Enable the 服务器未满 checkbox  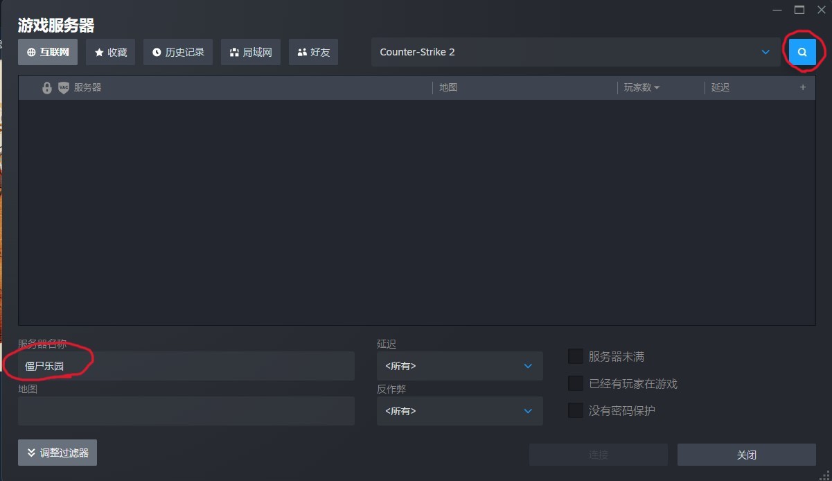tap(575, 356)
